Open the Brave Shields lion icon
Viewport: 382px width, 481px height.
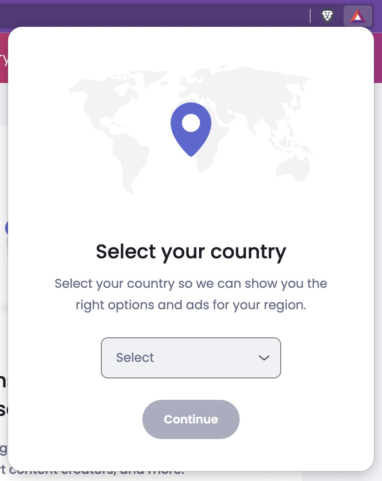(x=327, y=16)
